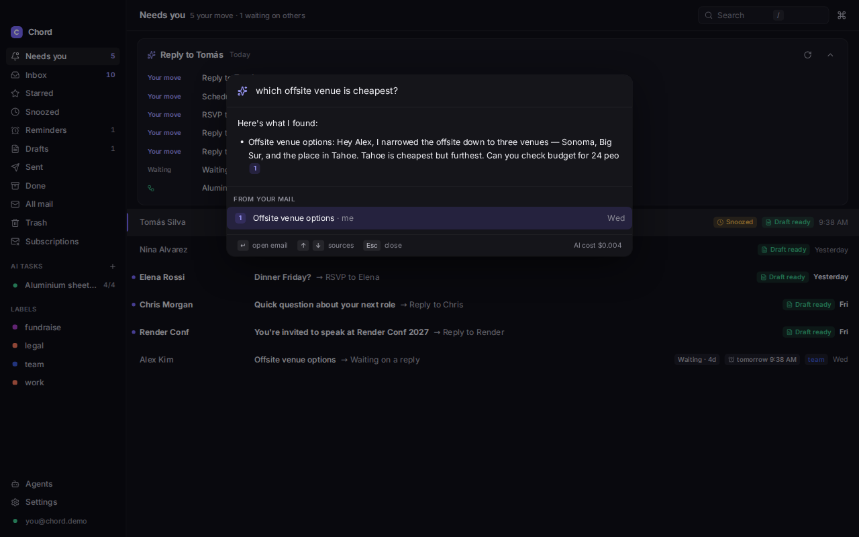859x537 pixels.
Task: Click the Drafts file icon
Action: 15,148
